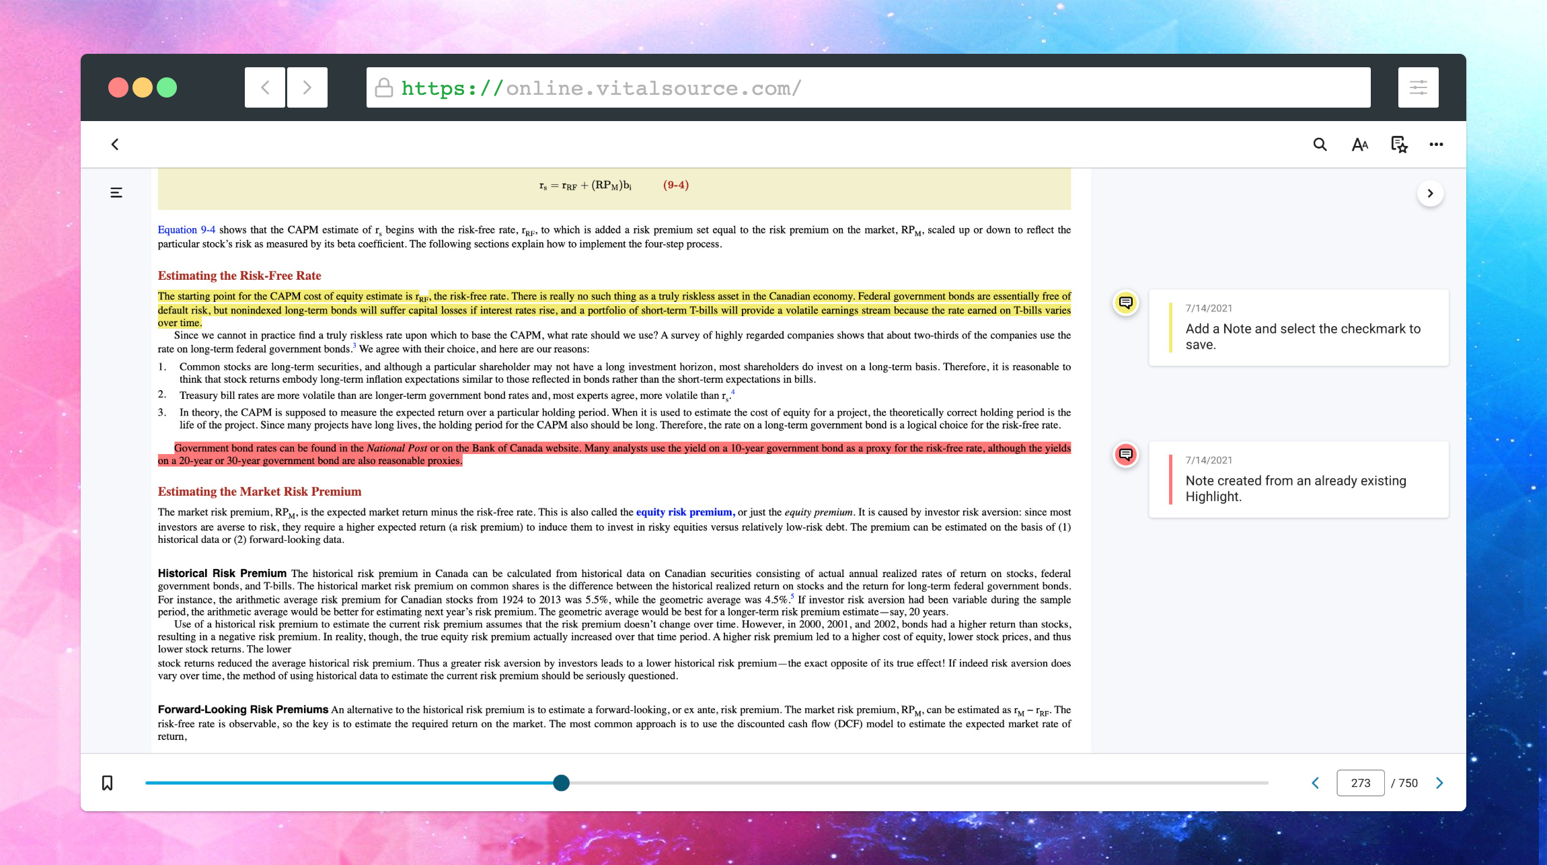
Task: Click the browser back navigation arrow
Action: click(265, 87)
